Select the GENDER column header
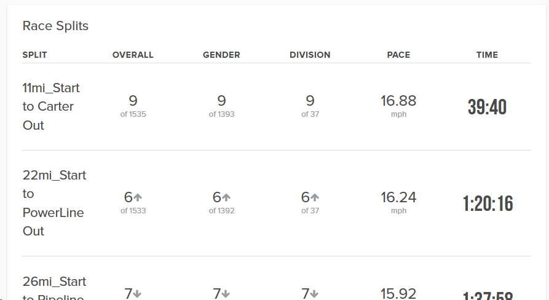 coord(221,55)
